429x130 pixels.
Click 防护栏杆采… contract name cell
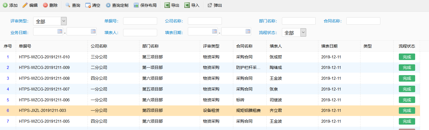pyautogui.click(x=248, y=68)
